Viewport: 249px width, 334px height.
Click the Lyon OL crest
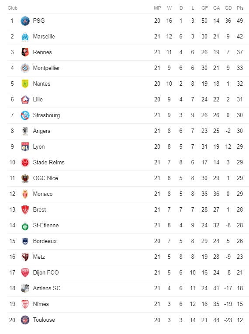tap(25, 147)
